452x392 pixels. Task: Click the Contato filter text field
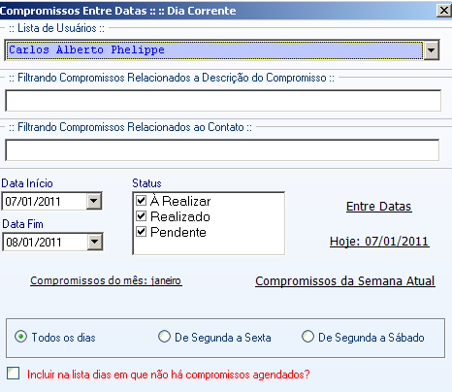point(222,149)
